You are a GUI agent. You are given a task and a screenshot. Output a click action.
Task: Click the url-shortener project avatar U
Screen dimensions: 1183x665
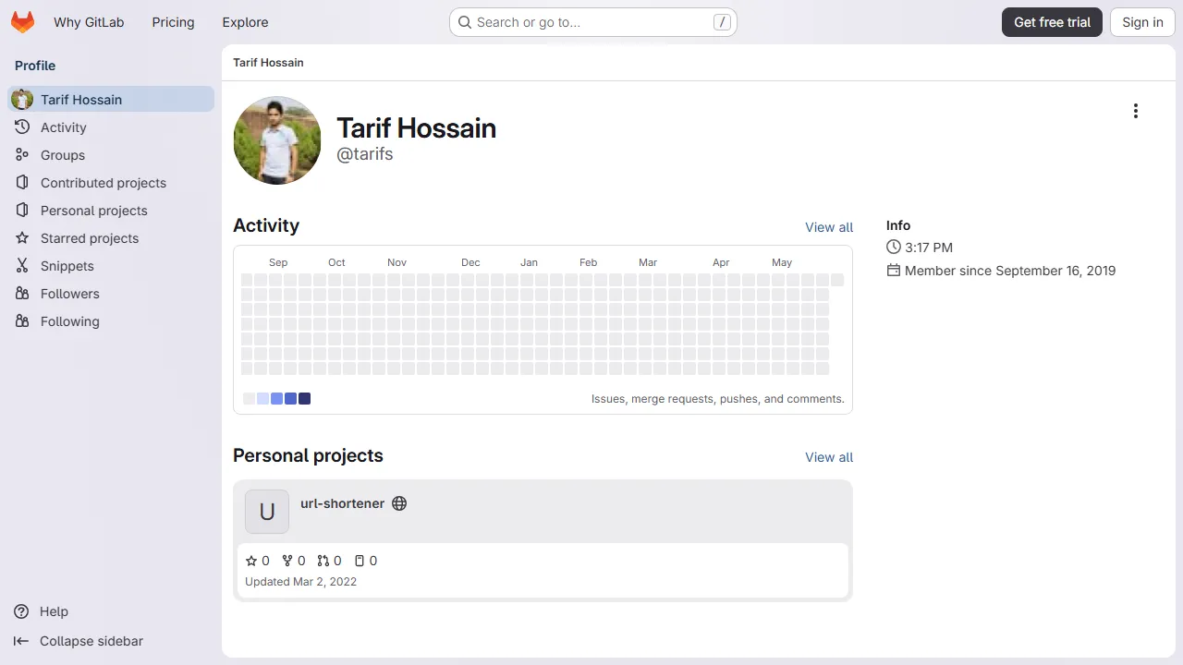point(267,512)
